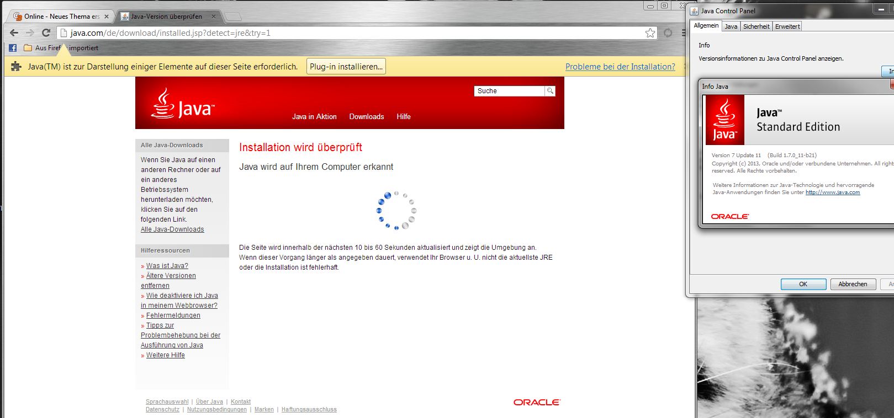Open the Kontakt footer link
This screenshot has height=418, width=894.
click(241, 402)
